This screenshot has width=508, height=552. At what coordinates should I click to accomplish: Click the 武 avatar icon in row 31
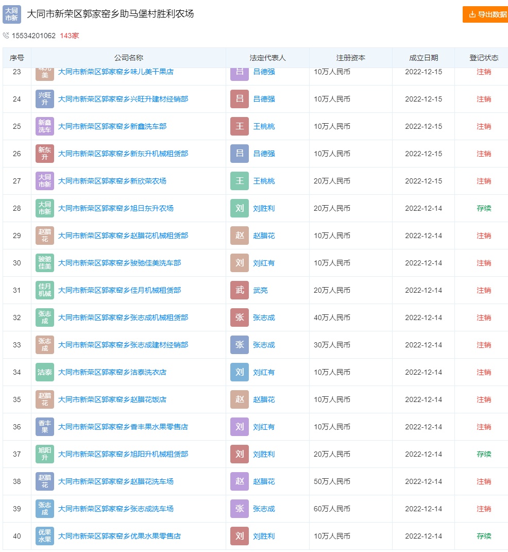click(240, 290)
